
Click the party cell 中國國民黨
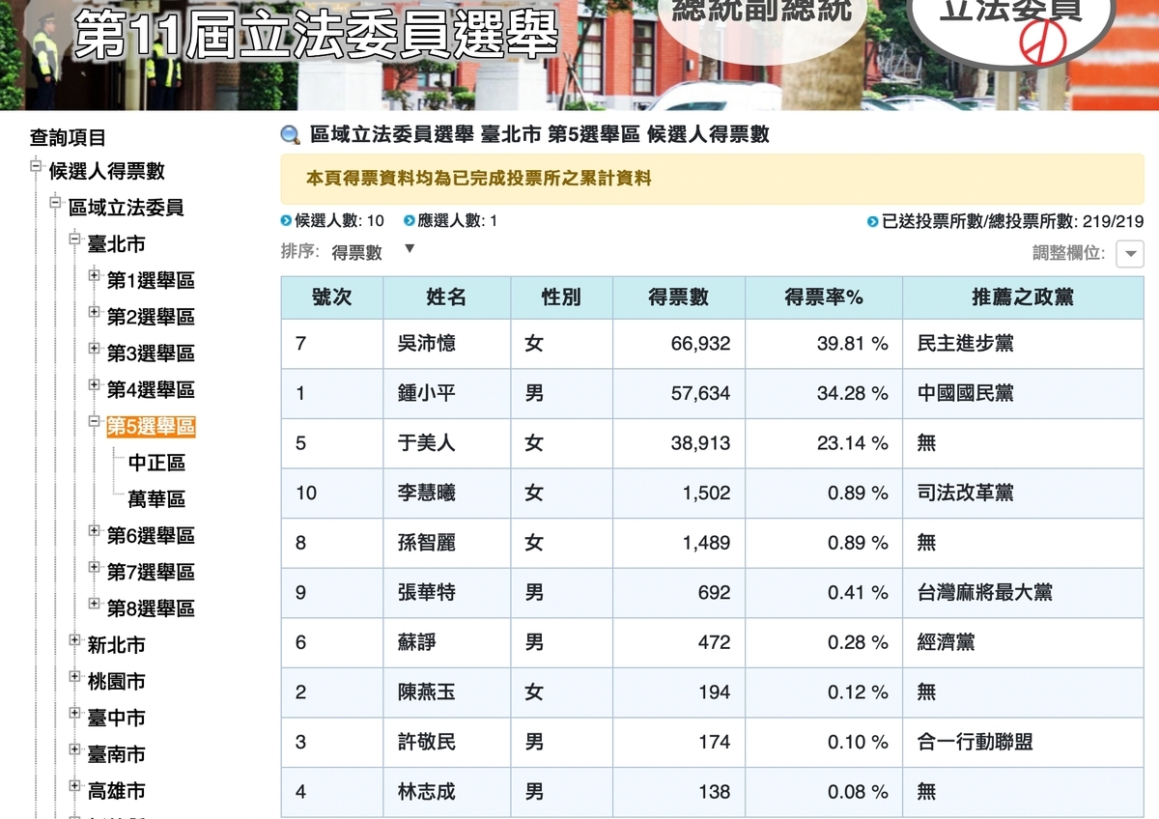coord(966,393)
